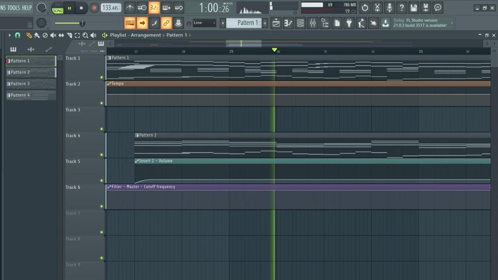Toggle the playlist magnet snap icon
Viewport: 498px width, 280px height.
pyautogui.click(x=18, y=35)
